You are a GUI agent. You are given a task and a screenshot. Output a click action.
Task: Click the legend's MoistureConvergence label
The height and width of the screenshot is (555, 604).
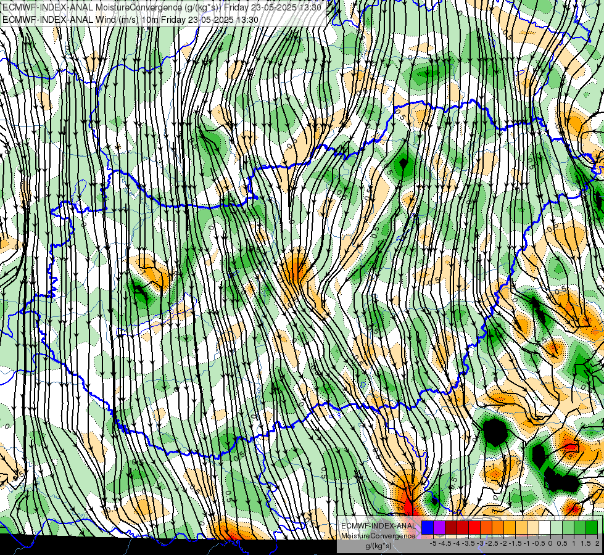378,536
